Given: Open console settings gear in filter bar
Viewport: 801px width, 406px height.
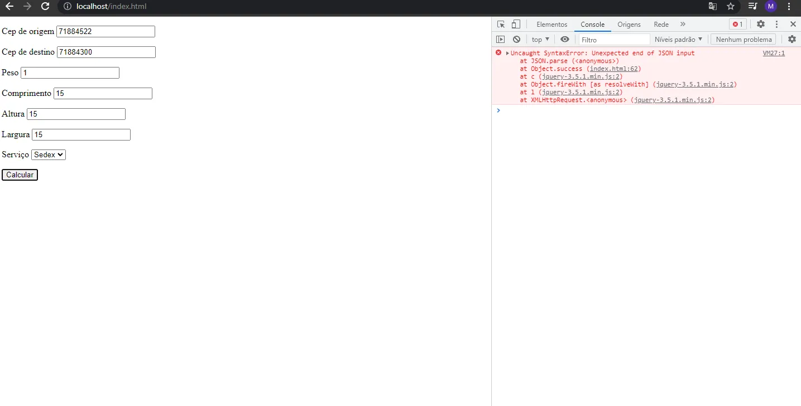Looking at the screenshot, I should point(792,39).
